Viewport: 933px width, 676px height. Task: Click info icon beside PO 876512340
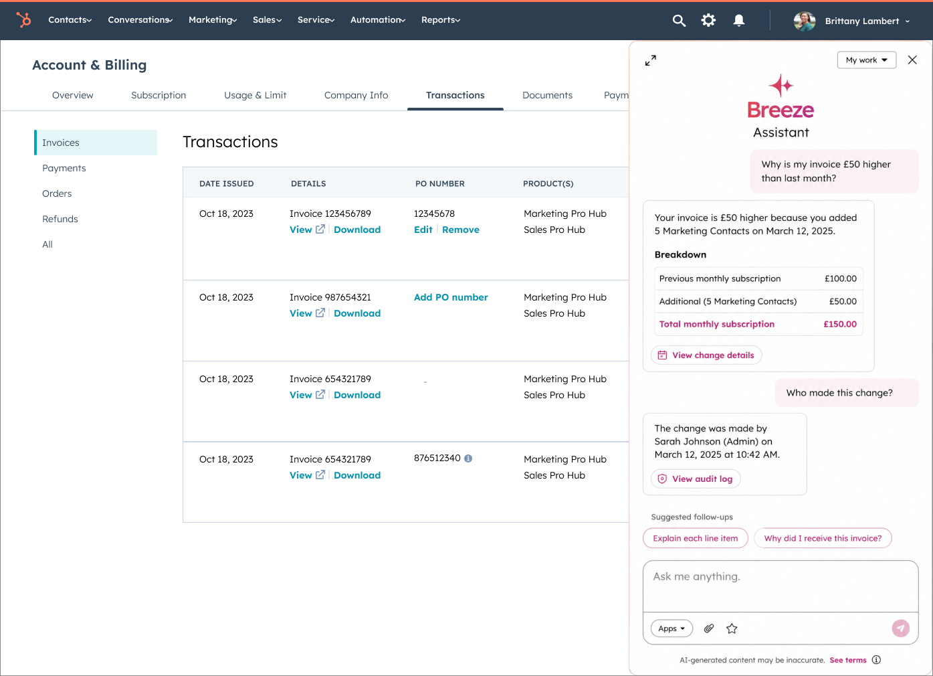(468, 458)
